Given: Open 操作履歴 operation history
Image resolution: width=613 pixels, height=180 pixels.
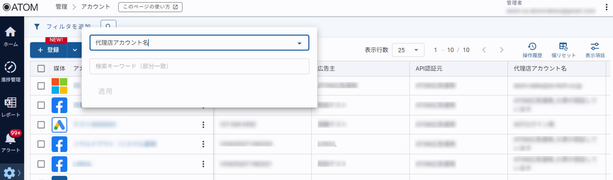Looking at the screenshot, I should click(532, 50).
